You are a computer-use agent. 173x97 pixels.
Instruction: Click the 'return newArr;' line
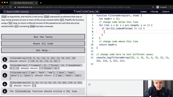[108, 45]
